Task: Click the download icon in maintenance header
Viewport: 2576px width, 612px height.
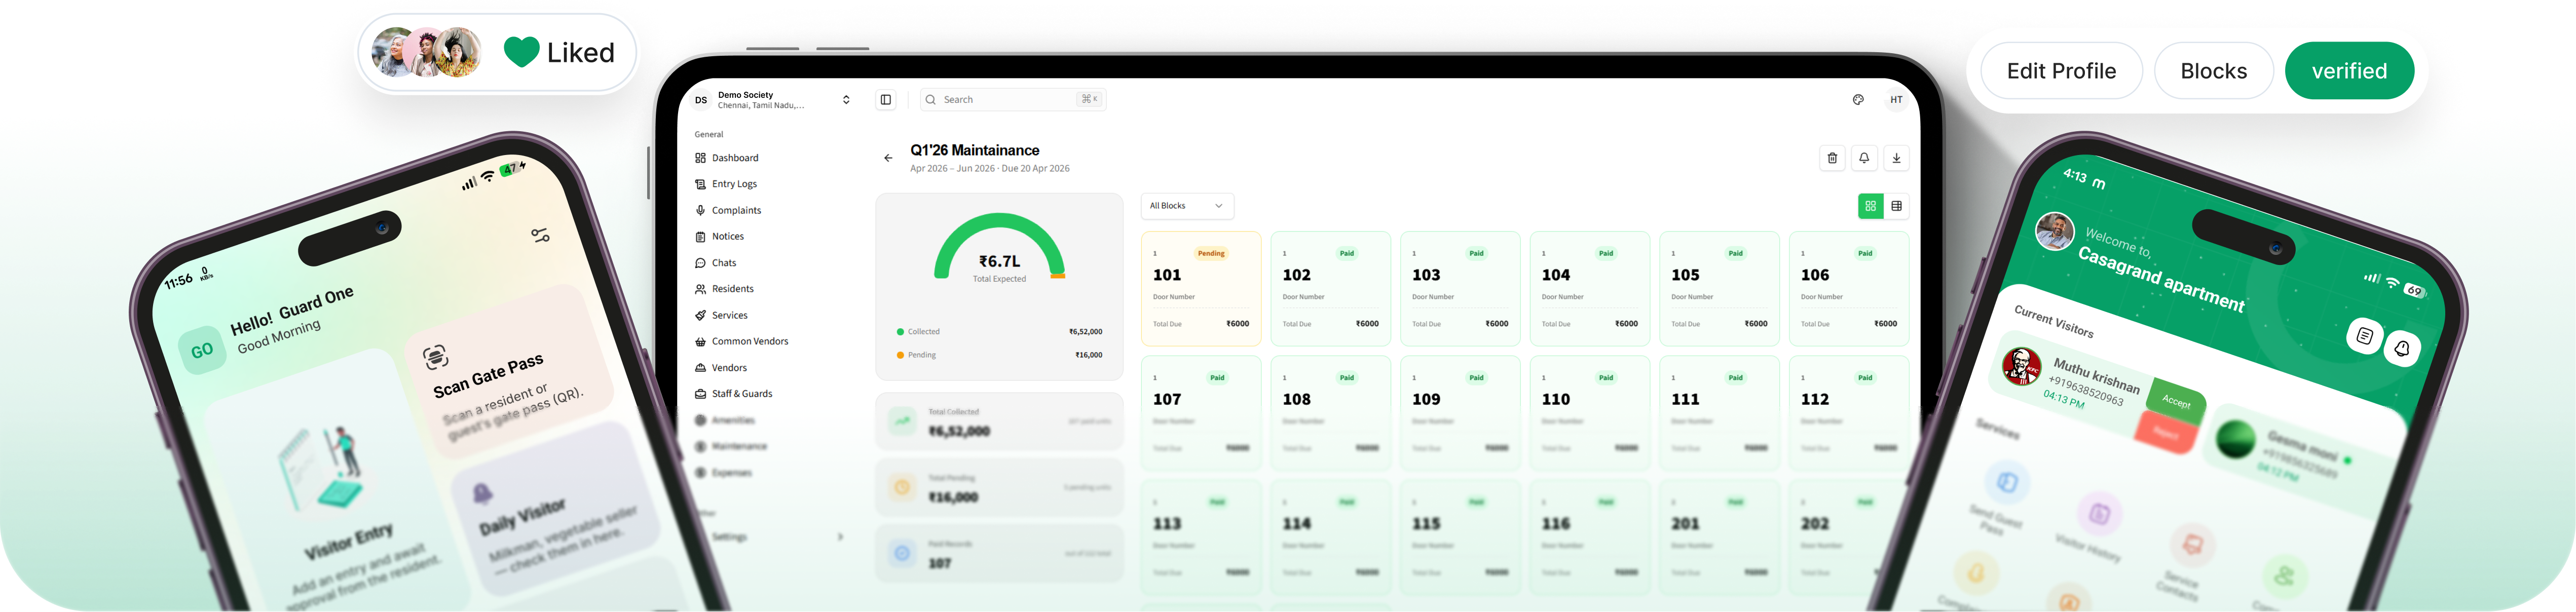Action: (x=1896, y=158)
